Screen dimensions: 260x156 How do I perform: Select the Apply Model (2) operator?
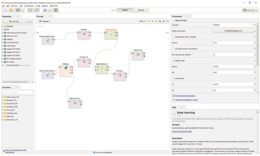(x=102, y=70)
